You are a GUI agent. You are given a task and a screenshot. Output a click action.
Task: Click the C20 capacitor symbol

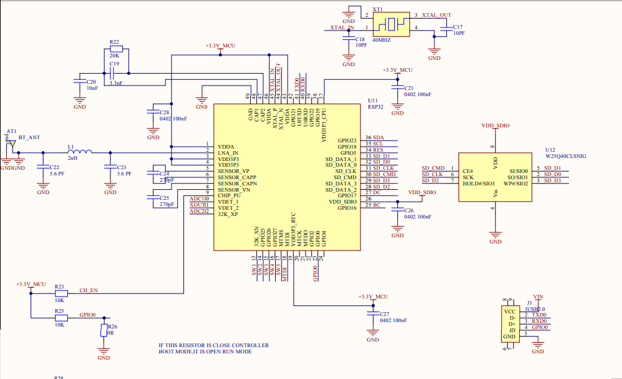click(80, 81)
